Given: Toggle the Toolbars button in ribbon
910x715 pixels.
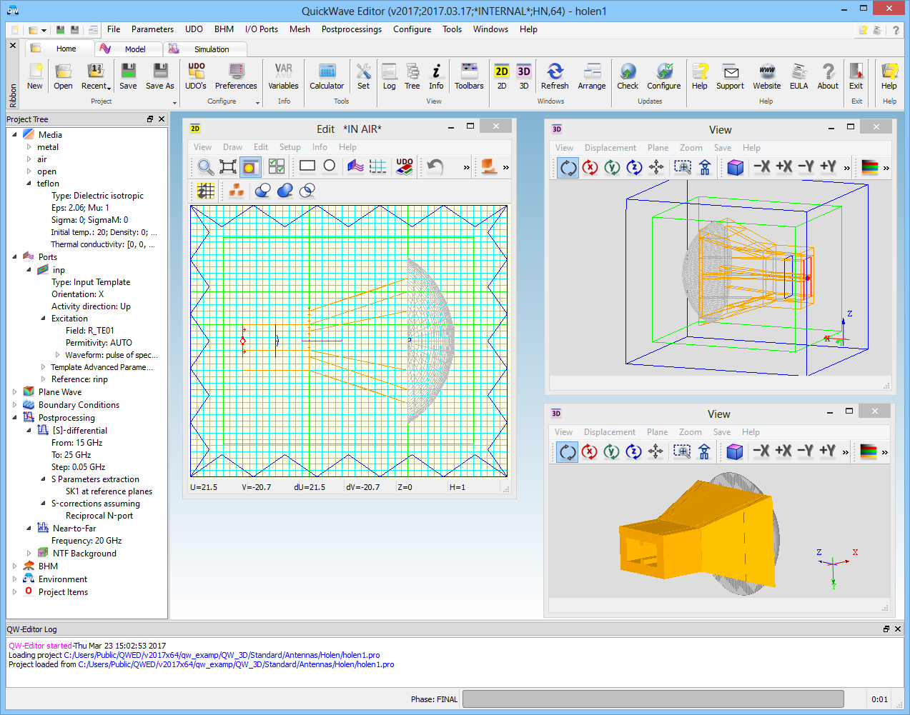Looking at the screenshot, I should pyautogui.click(x=469, y=76).
